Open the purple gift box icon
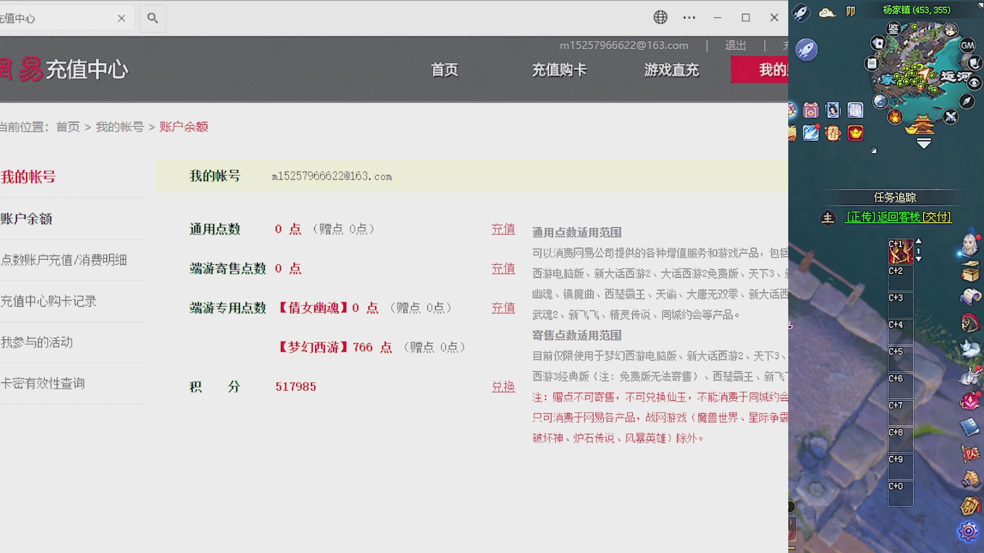The height and width of the screenshot is (553, 984). [811, 110]
